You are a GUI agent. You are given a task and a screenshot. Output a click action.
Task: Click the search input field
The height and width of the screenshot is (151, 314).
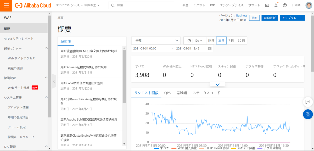click(x=141, y=5)
